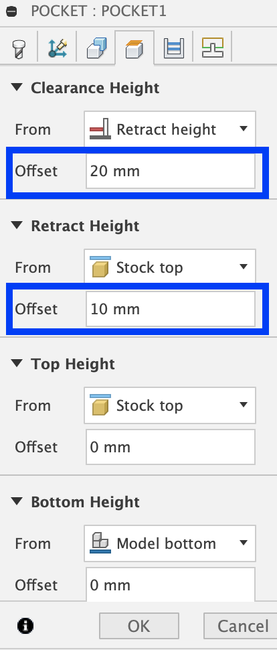Click the OK button

[x=139, y=626]
